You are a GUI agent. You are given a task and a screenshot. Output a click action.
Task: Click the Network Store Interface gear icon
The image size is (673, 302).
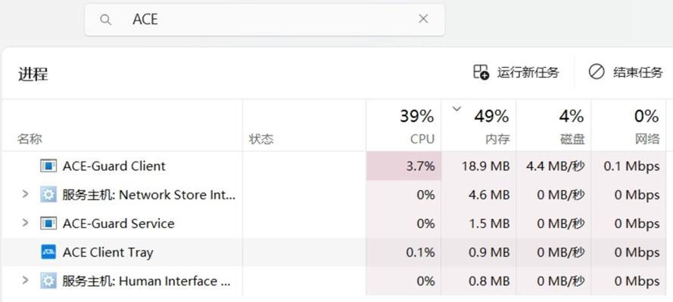pyautogui.click(x=48, y=195)
